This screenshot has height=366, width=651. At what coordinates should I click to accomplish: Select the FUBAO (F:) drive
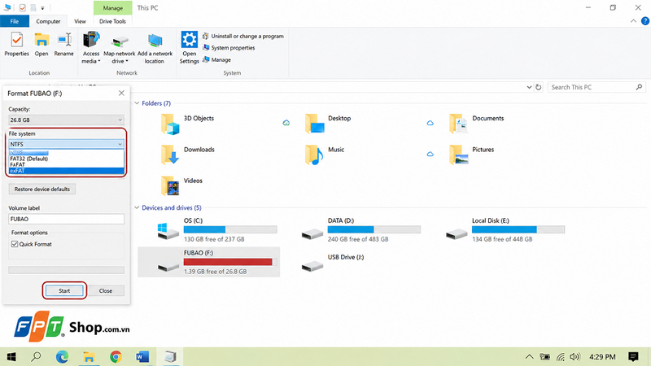[x=209, y=262]
